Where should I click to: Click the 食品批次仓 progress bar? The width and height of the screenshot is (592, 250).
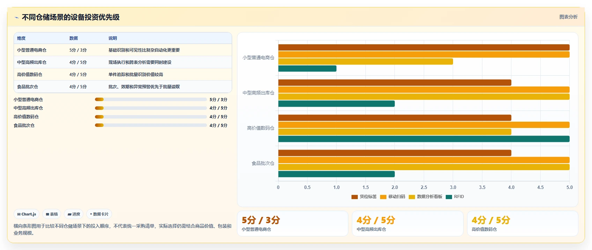tap(151, 125)
